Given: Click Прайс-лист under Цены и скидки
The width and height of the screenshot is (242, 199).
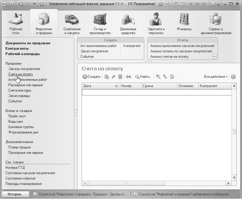Looking at the screenshot, I should coord(17,116).
